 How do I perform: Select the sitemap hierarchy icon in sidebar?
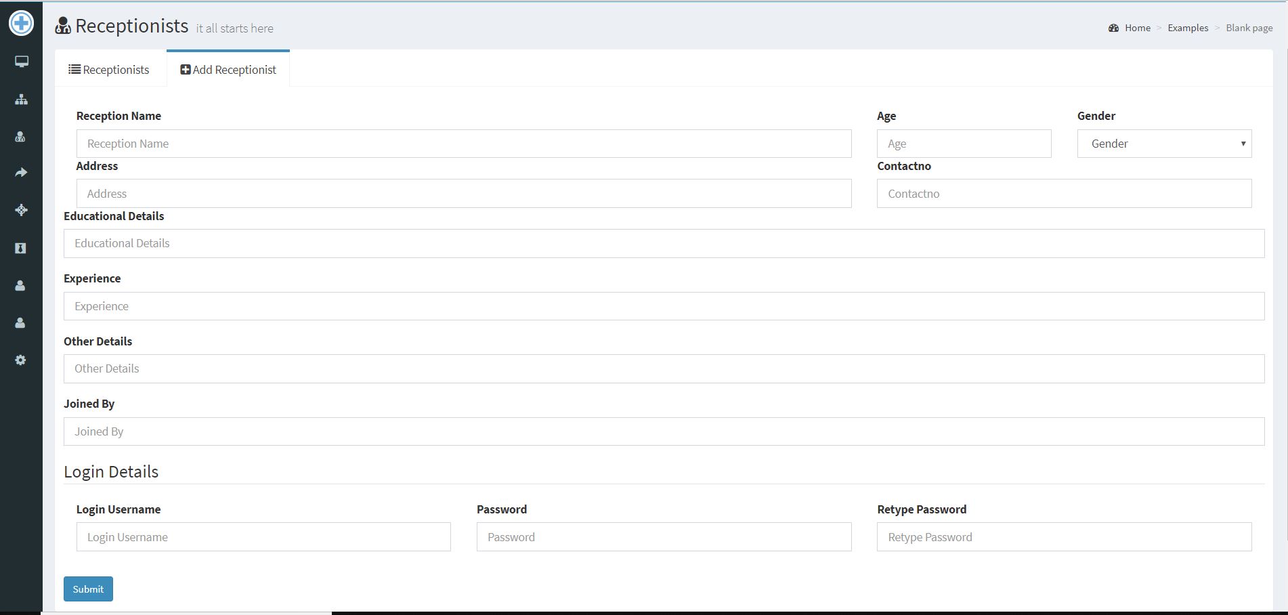point(21,100)
